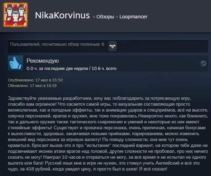This screenshot has width=211, height=176.
Task: Click the helpful users count text
Action: coord(57,44)
